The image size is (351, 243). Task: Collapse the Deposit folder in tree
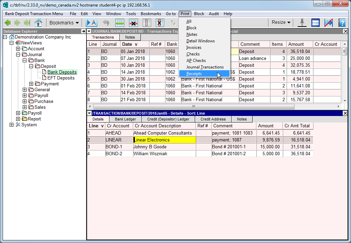[x=31, y=66]
